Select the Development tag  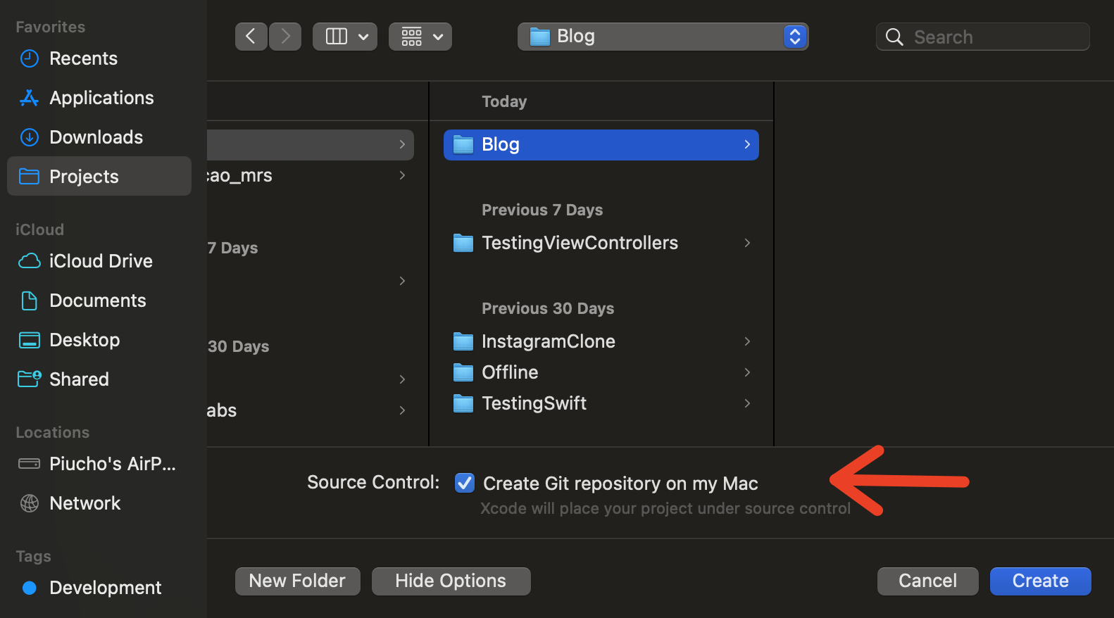pos(99,588)
